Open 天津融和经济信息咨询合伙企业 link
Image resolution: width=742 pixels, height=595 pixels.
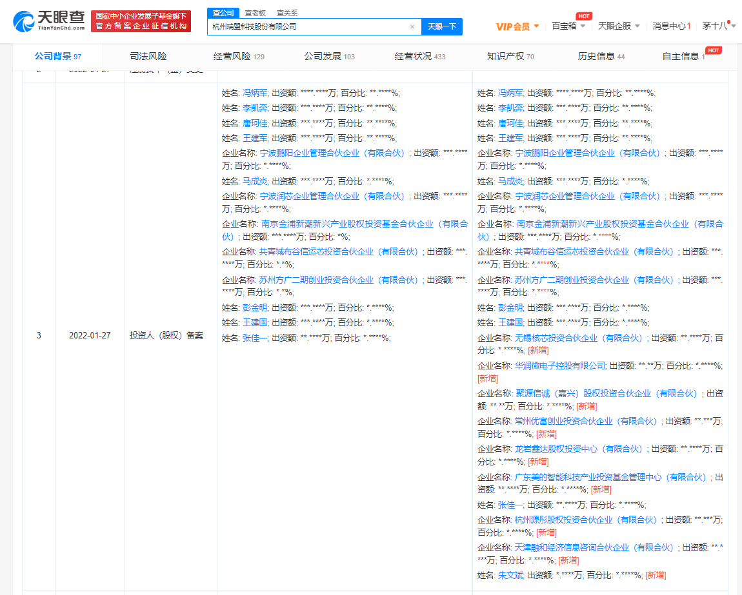pyautogui.click(x=594, y=547)
